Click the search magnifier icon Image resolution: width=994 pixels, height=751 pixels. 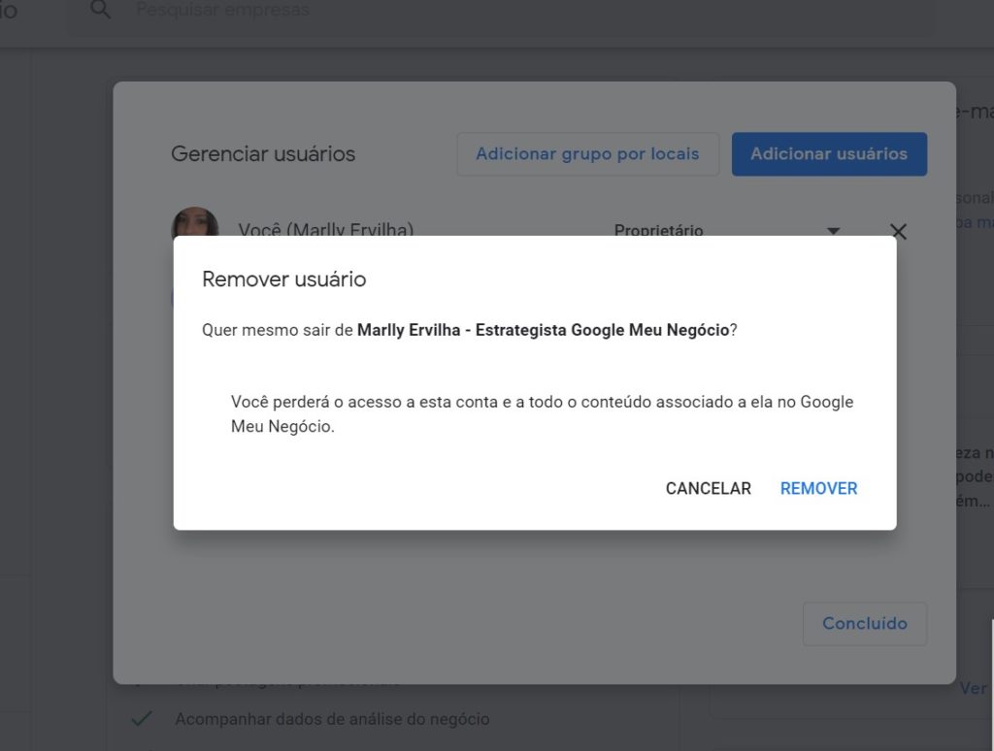[x=100, y=11]
